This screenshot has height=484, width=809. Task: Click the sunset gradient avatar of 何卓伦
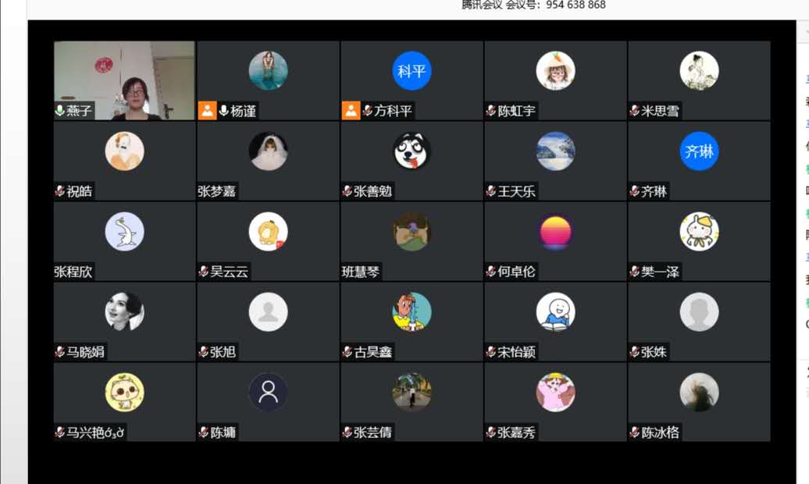[555, 232]
